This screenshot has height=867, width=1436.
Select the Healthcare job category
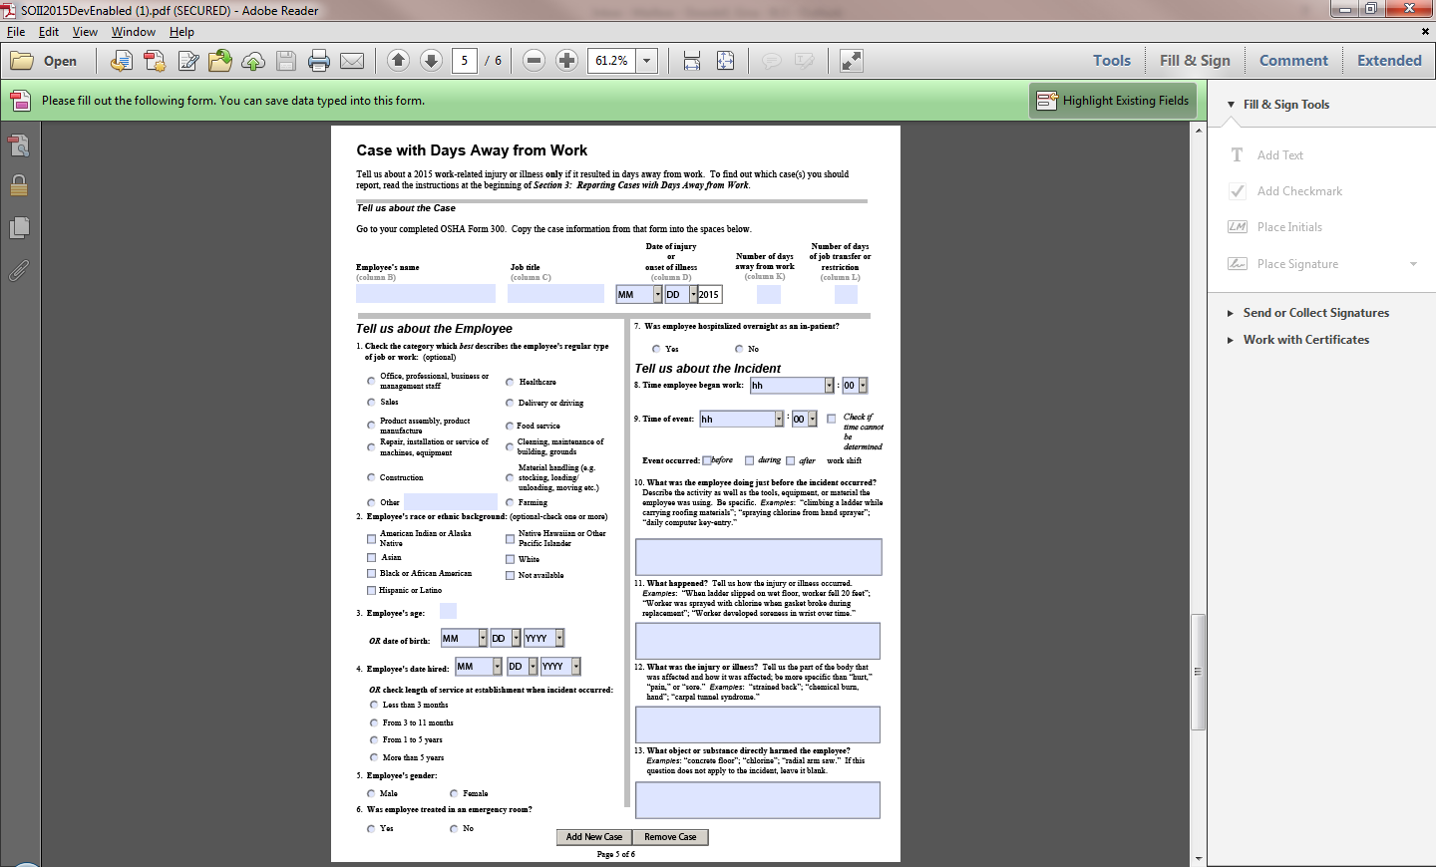tap(510, 382)
